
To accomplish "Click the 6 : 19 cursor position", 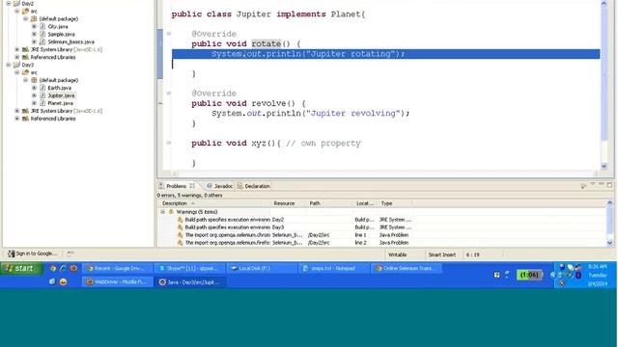I will [472, 254].
